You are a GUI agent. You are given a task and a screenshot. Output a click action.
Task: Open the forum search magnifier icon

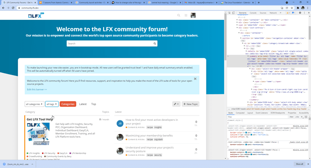pyautogui.click(x=178, y=15)
